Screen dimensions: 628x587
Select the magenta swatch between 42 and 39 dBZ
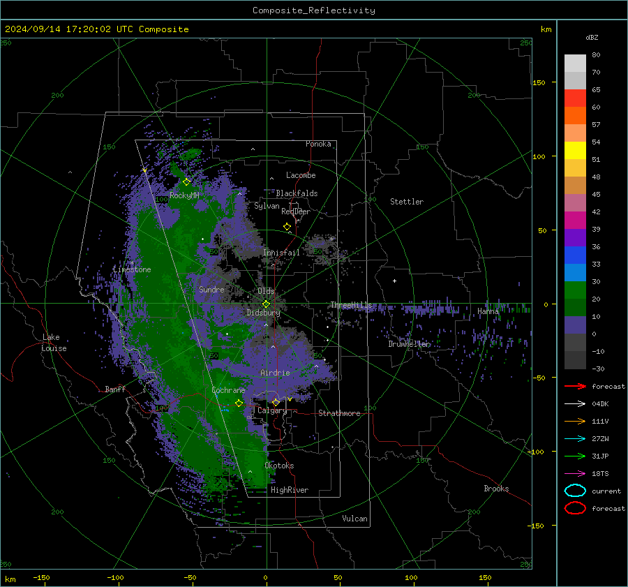(x=575, y=221)
